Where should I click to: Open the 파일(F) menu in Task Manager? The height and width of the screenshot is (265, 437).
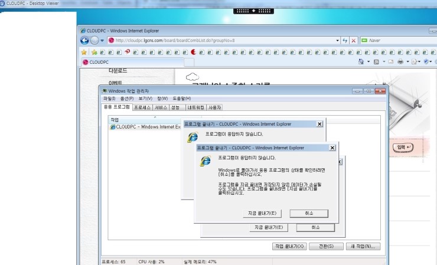[x=109, y=99]
